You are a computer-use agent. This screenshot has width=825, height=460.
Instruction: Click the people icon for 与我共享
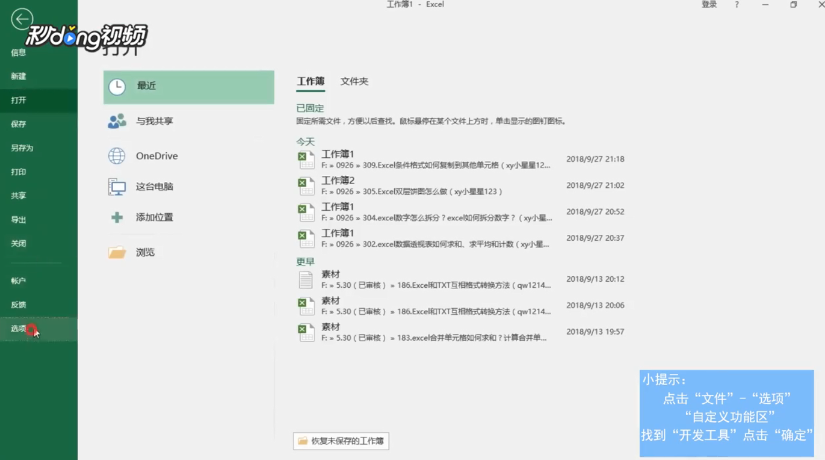[x=117, y=121]
